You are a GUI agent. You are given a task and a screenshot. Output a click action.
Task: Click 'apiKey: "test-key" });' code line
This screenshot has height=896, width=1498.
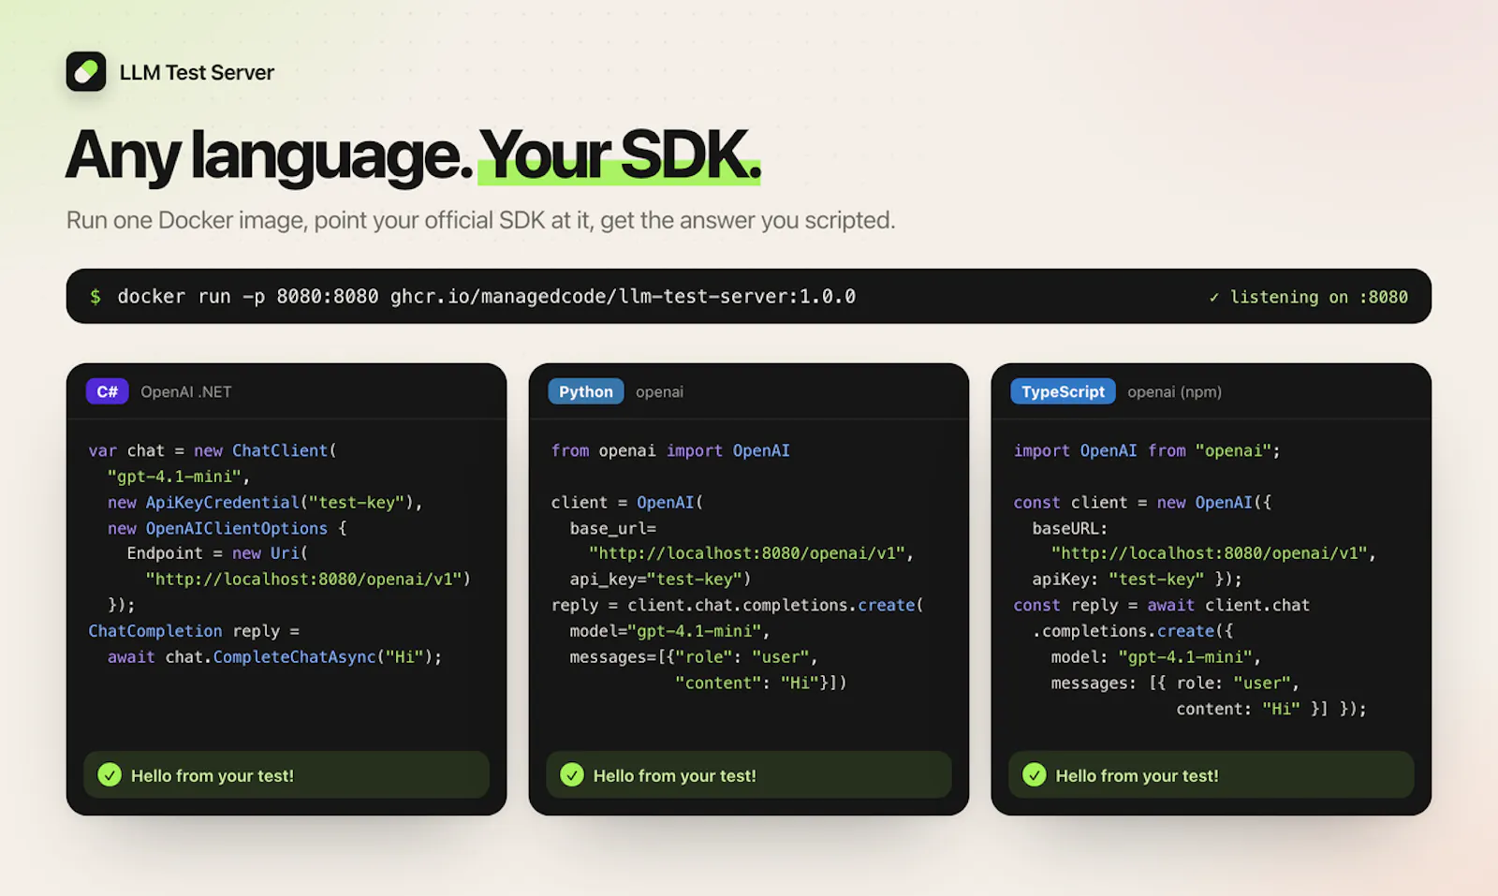pyautogui.click(x=1138, y=580)
